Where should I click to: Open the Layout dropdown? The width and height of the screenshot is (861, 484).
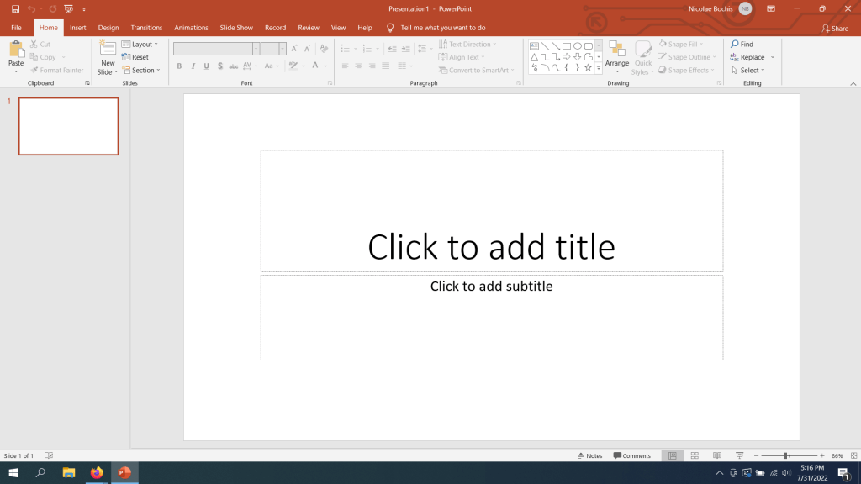[x=140, y=44]
